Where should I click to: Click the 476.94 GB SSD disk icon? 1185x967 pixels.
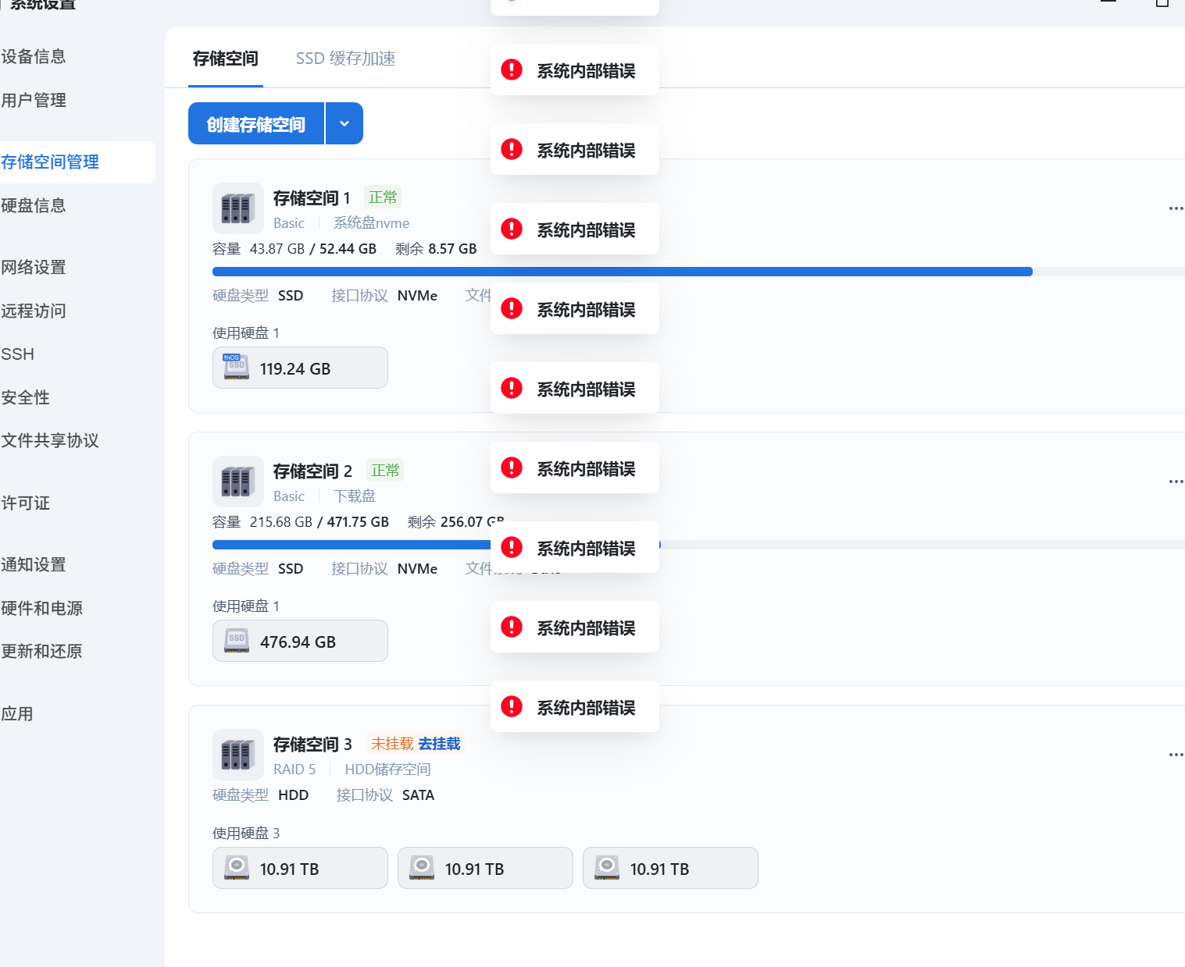(x=236, y=640)
